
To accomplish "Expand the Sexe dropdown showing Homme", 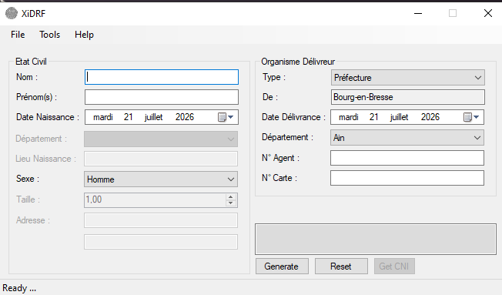I will pyautogui.click(x=161, y=179).
